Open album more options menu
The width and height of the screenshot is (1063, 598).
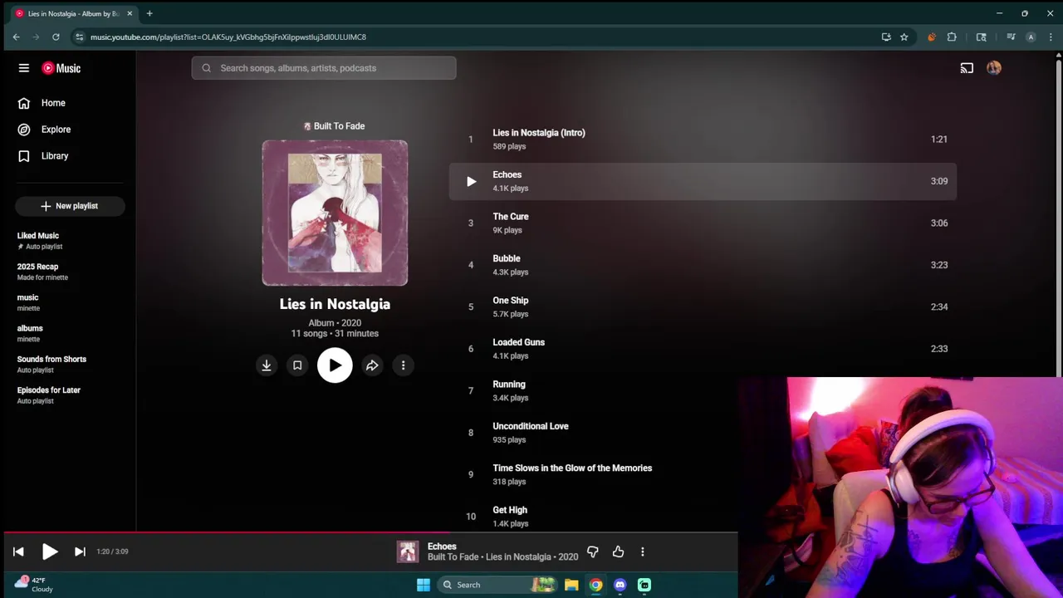(403, 365)
